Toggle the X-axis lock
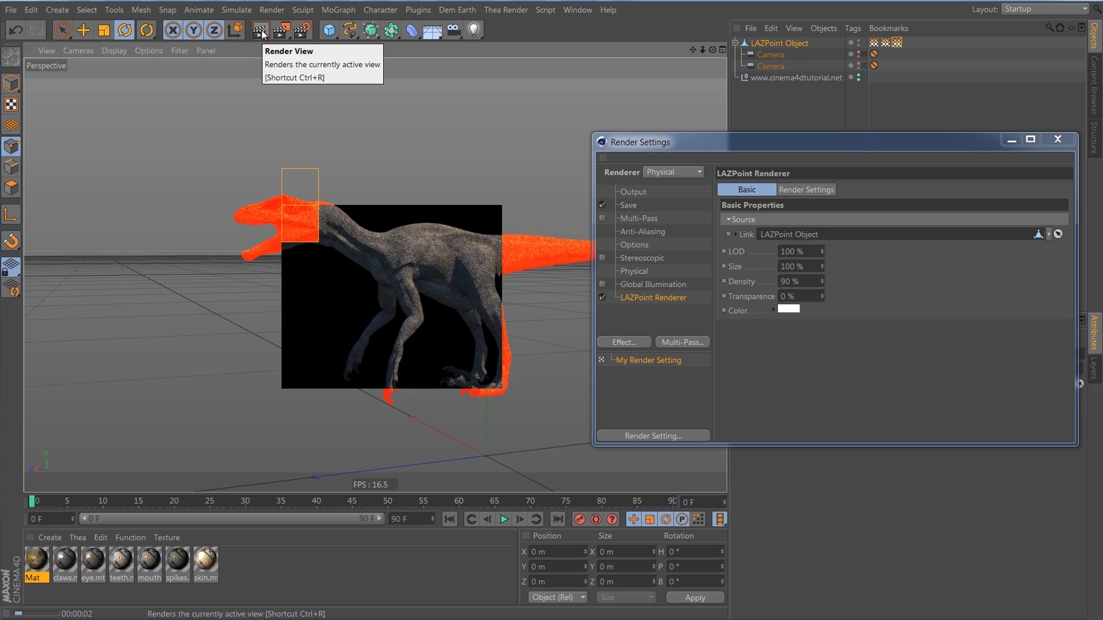 tap(173, 30)
